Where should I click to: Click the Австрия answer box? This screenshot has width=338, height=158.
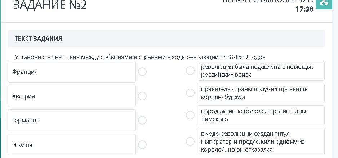(72, 96)
